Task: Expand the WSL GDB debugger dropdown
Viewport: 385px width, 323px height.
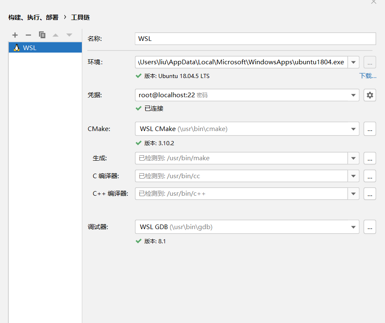Action: (353, 227)
